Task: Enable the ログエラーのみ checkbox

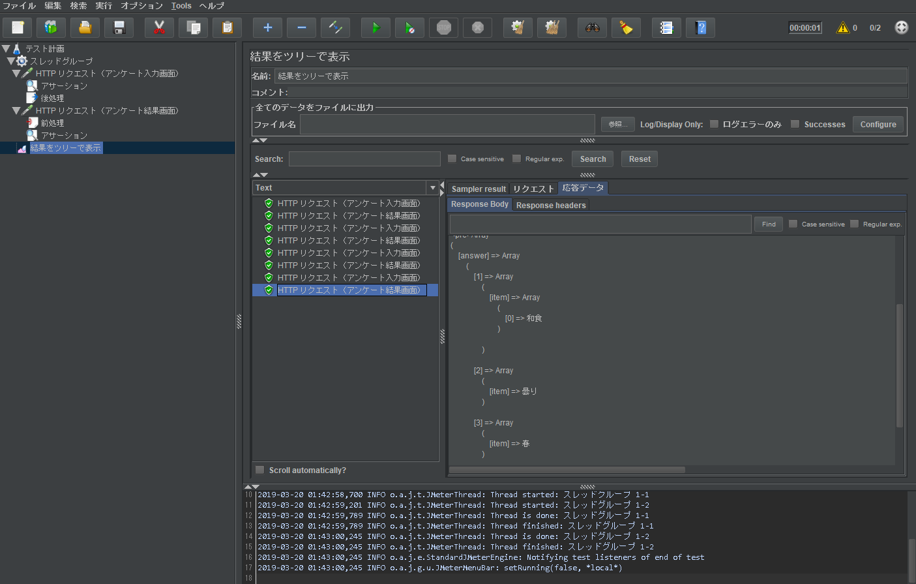Action: 715,124
